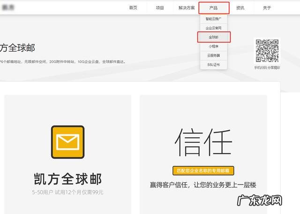Choose 企业云官网 from the dropdown
Image resolution: width=300 pixels, height=214 pixels.
click(x=214, y=28)
